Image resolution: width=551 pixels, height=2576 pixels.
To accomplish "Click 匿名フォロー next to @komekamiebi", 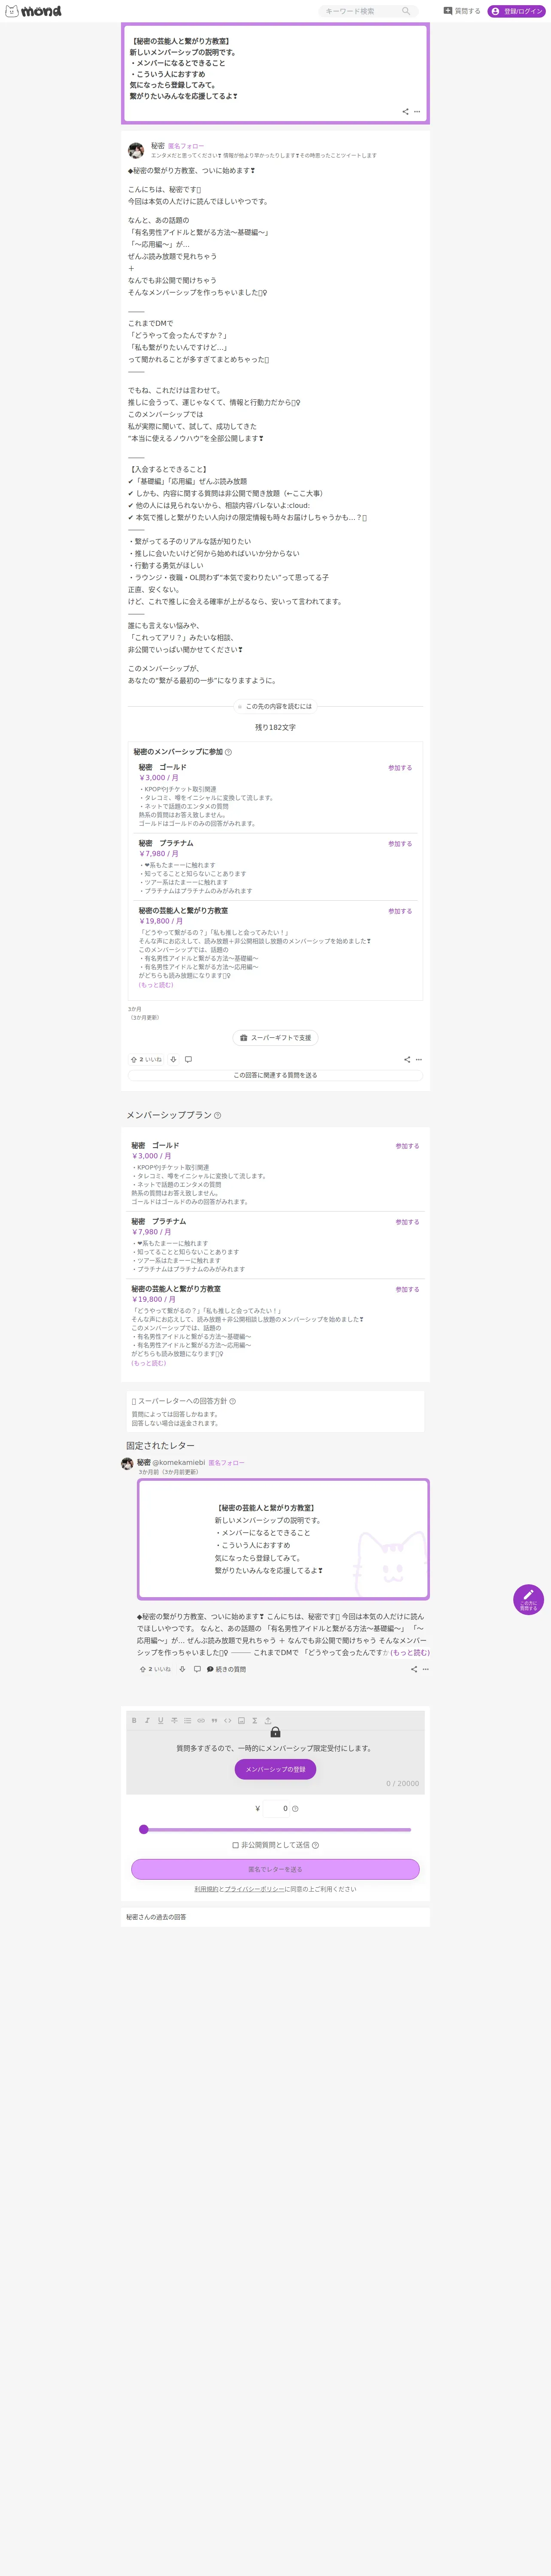I will (x=226, y=1463).
